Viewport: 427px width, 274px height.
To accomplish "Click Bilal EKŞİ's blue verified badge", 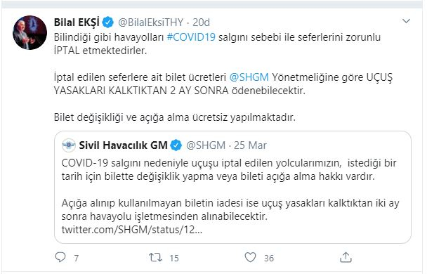I will [108, 22].
